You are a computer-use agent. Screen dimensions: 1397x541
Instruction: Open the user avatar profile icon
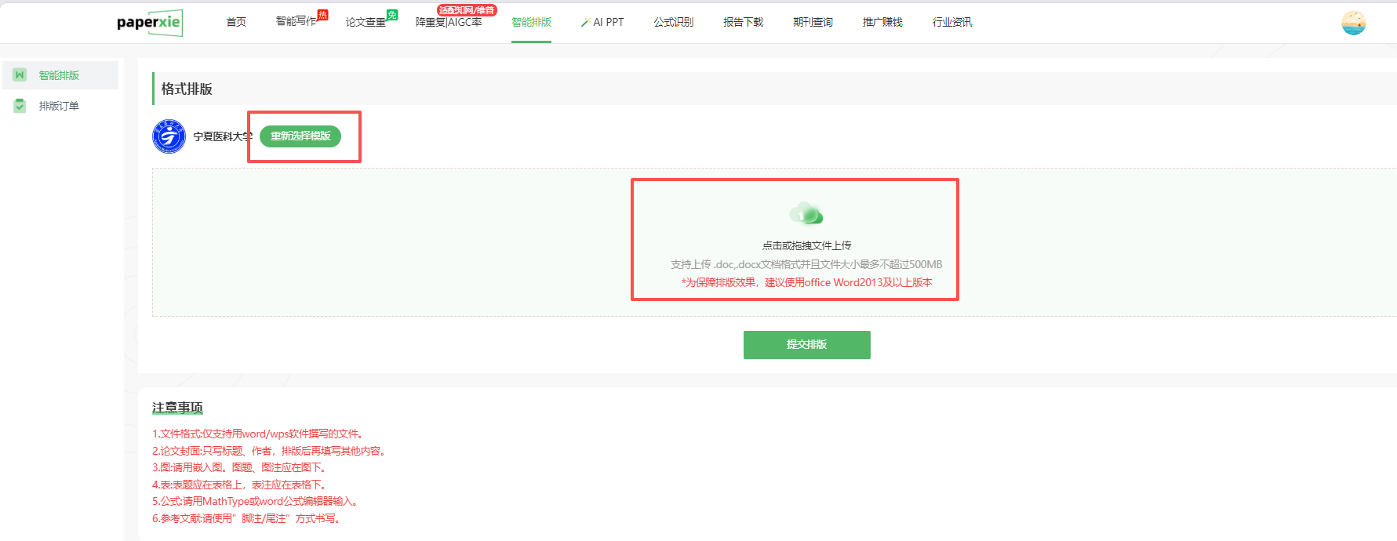1353,23
